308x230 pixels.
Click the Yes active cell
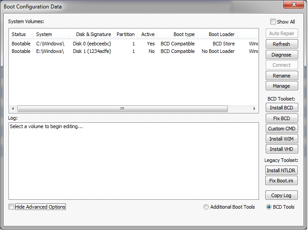coord(150,44)
